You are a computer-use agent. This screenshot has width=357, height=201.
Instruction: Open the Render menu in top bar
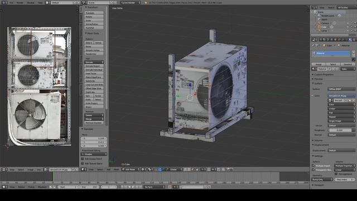point(20,2)
